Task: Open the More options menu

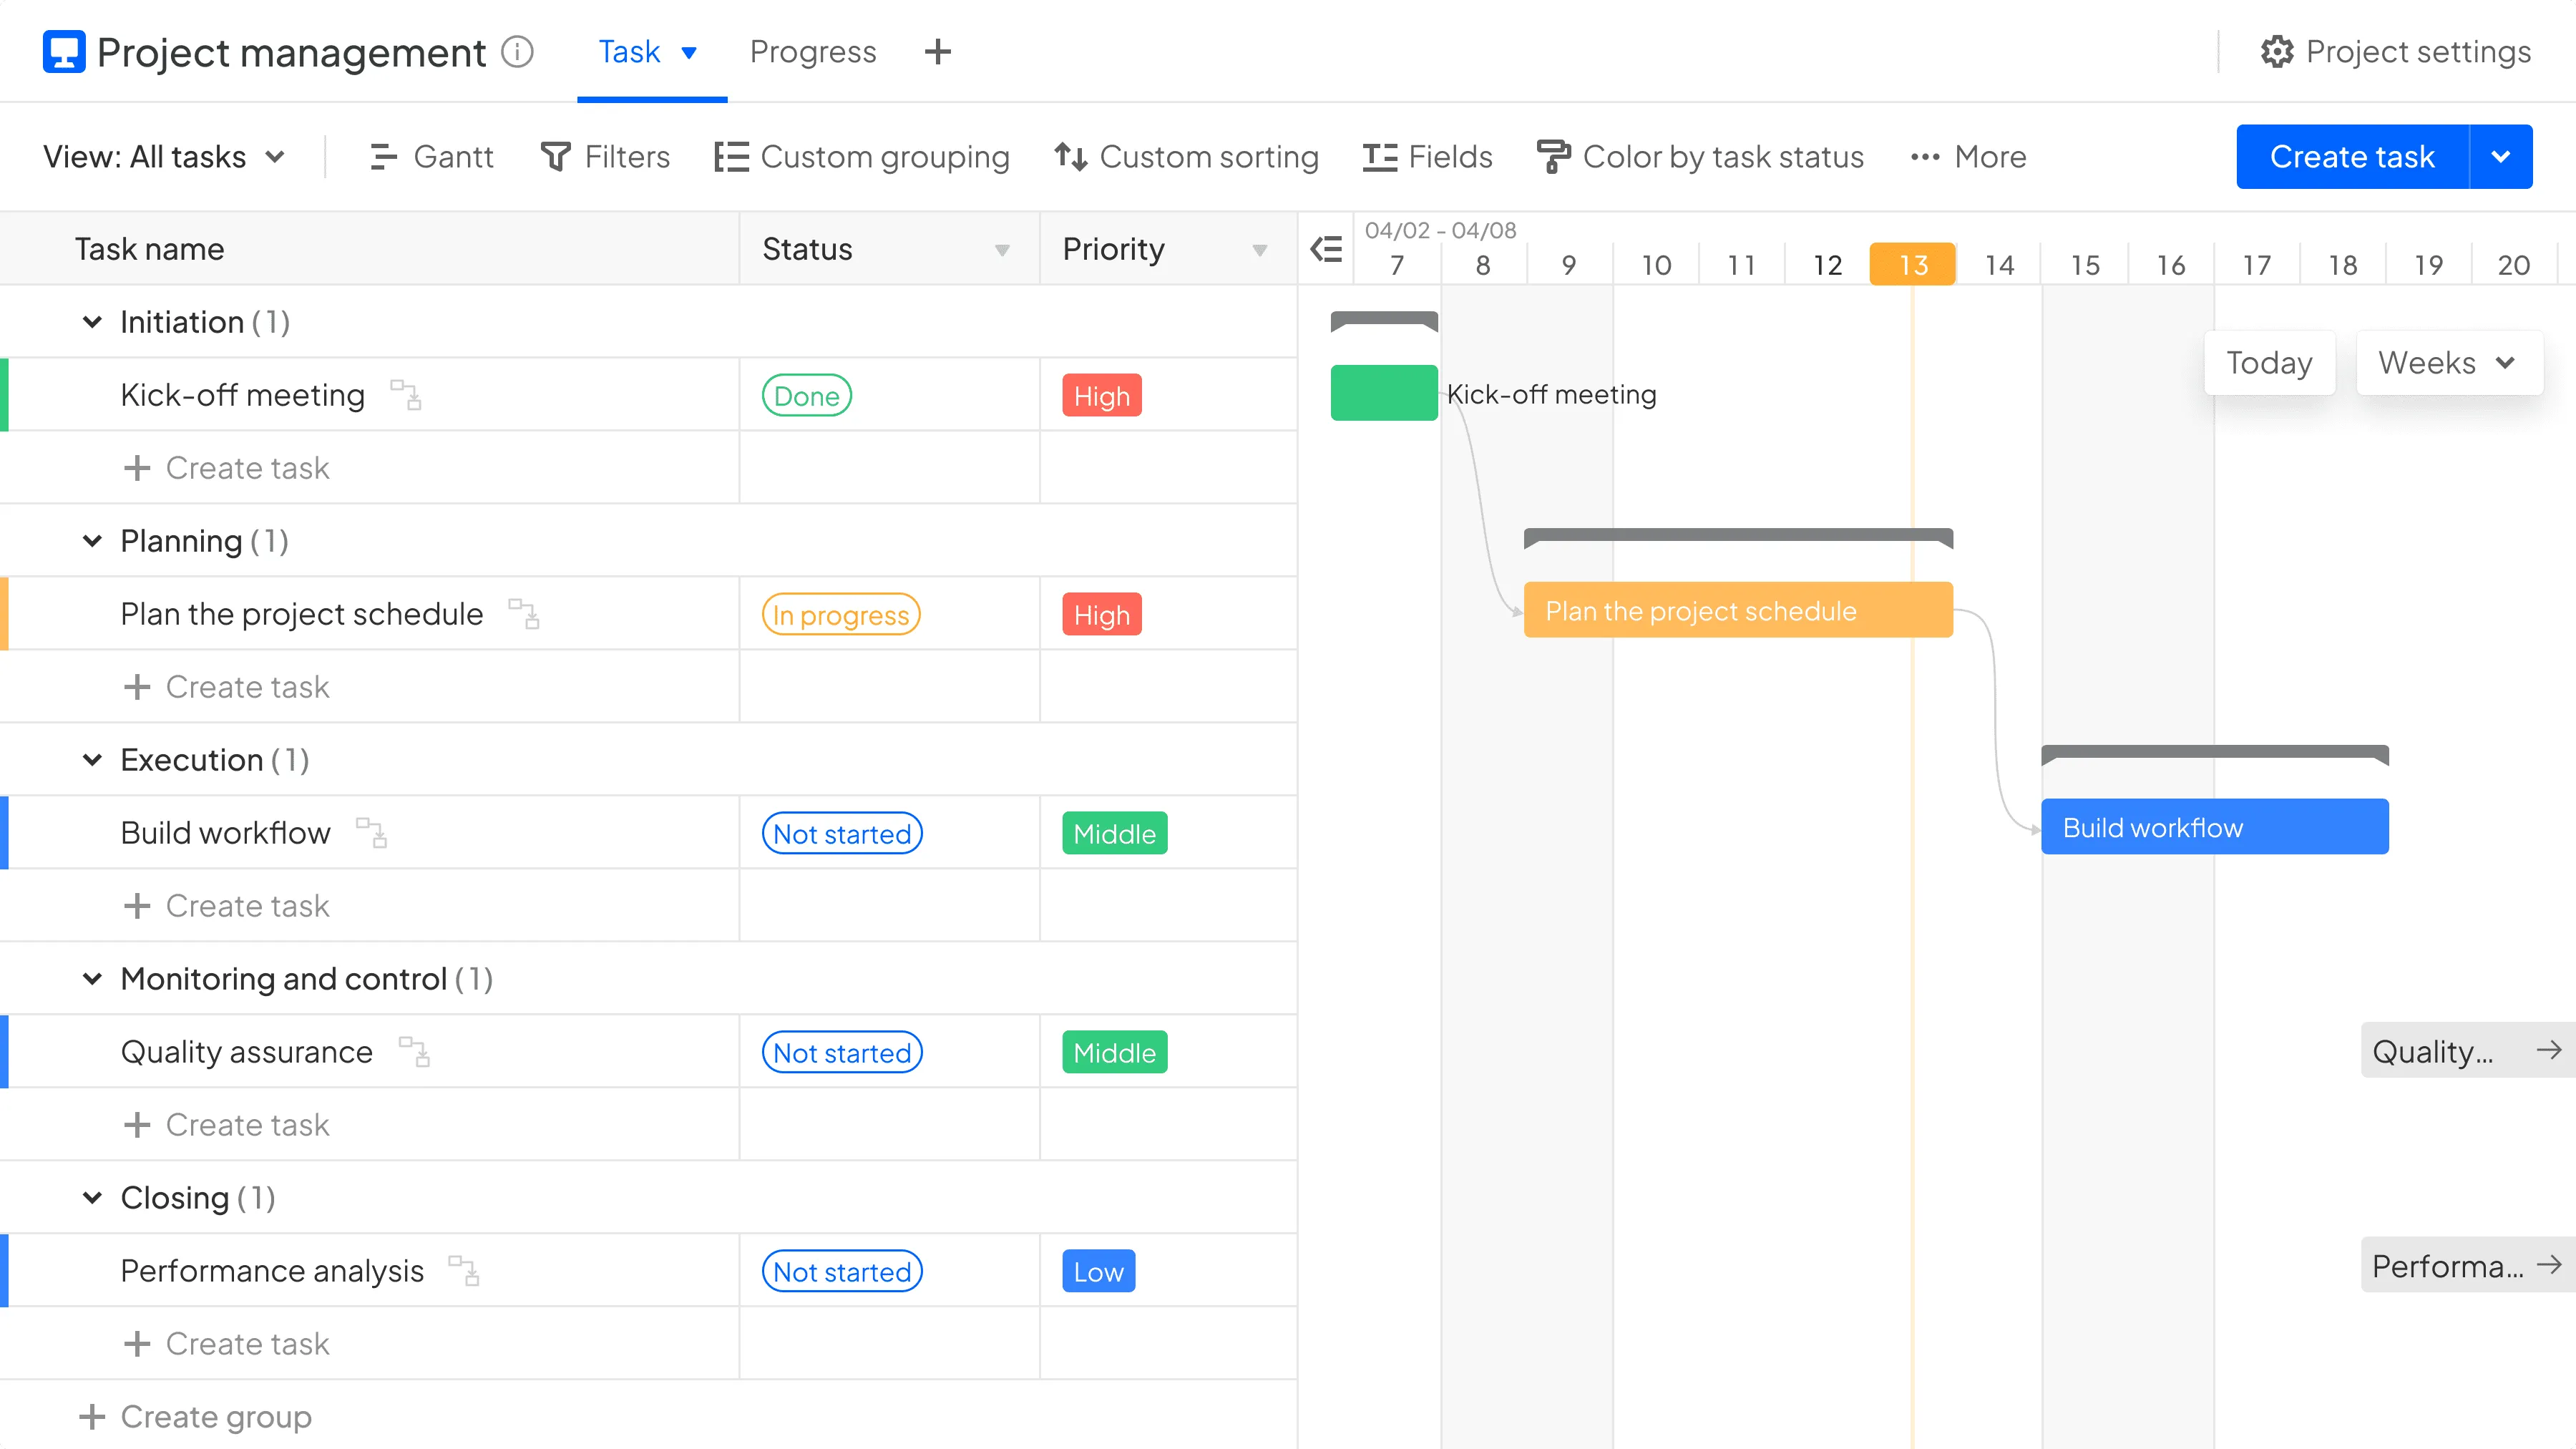Action: (1968, 157)
